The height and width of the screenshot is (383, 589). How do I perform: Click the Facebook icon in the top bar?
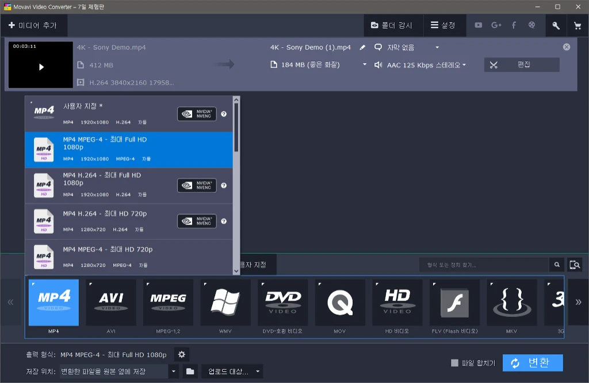[514, 25]
